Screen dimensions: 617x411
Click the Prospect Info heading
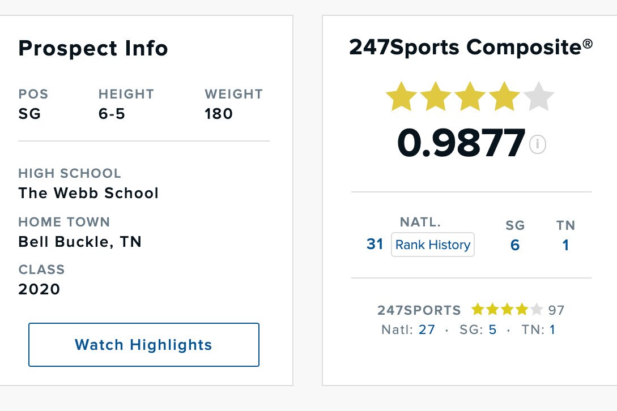click(x=93, y=49)
